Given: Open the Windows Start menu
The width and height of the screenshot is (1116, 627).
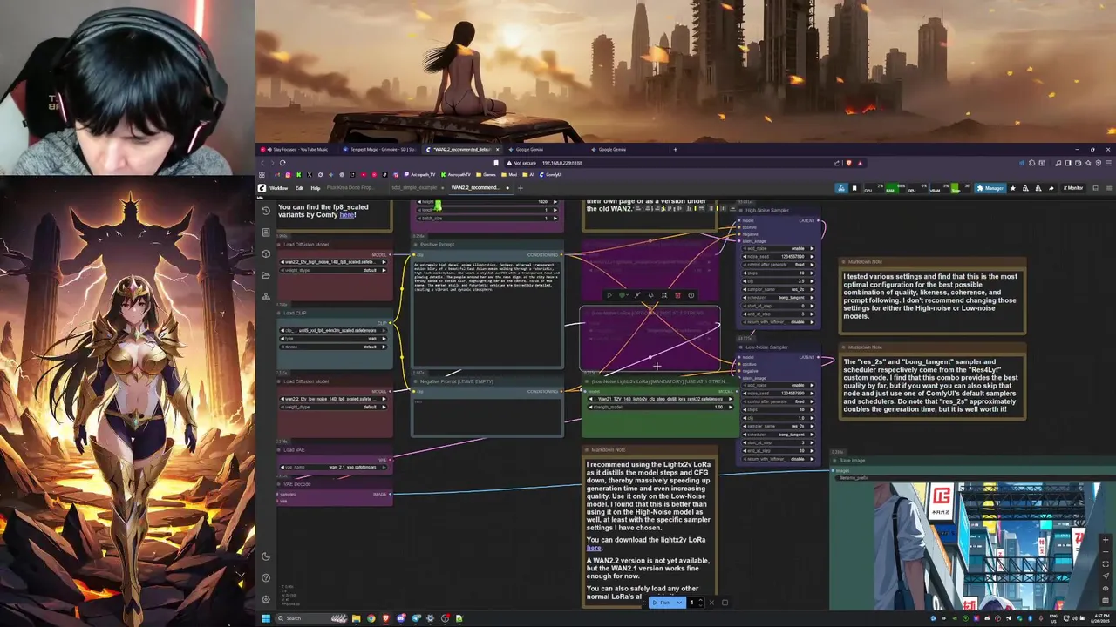Looking at the screenshot, I should pos(266,618).
